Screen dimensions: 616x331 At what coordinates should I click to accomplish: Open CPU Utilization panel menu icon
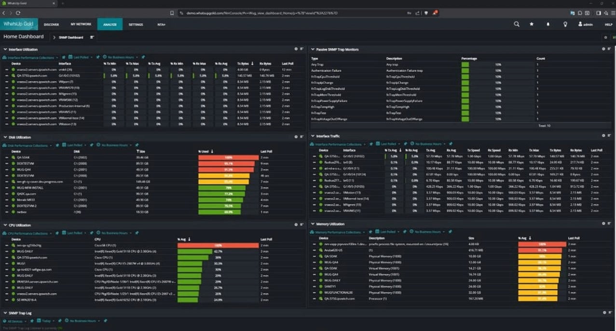[302, 225]
